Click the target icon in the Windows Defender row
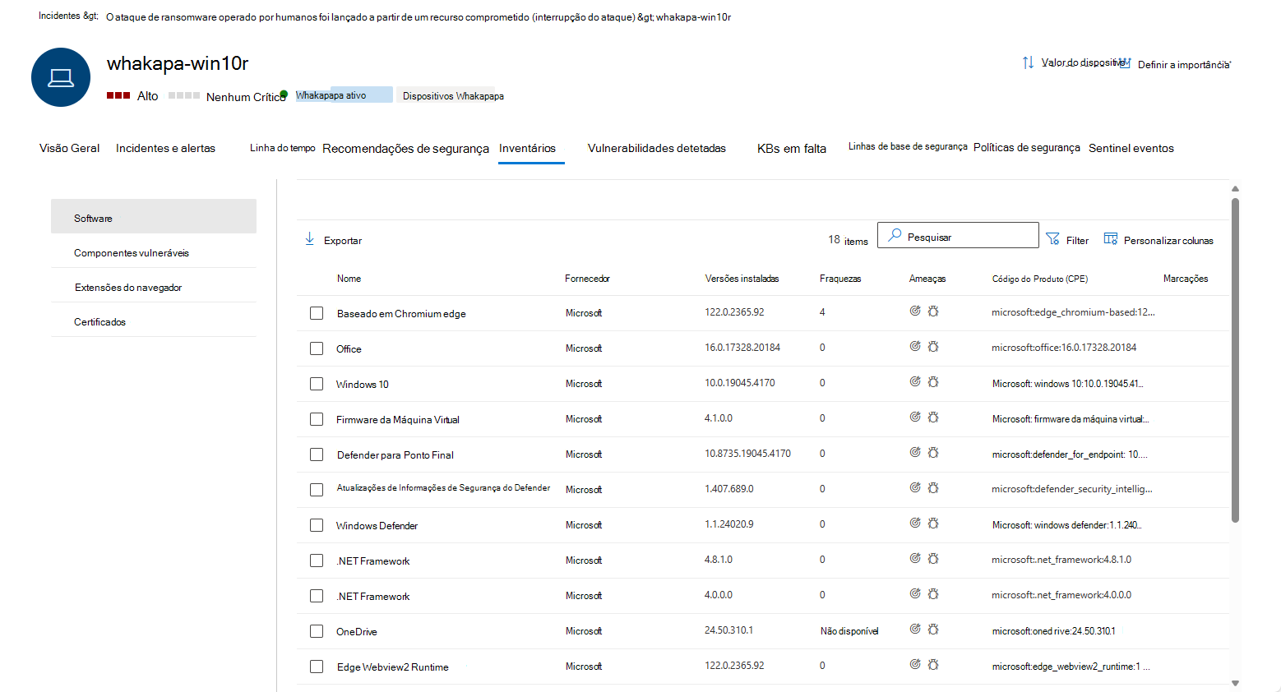Image resolution: width=1281 pixels, height=692 pixels. point(915,524)
